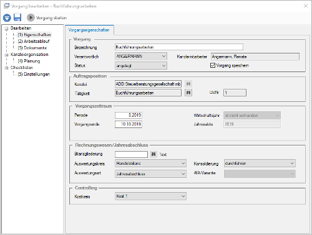Select (1) Eigenschaften in the tree

point(34,35)
